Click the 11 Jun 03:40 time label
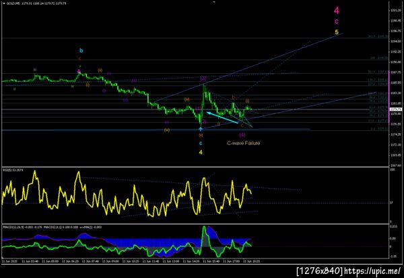 click(x=30, y=261)
